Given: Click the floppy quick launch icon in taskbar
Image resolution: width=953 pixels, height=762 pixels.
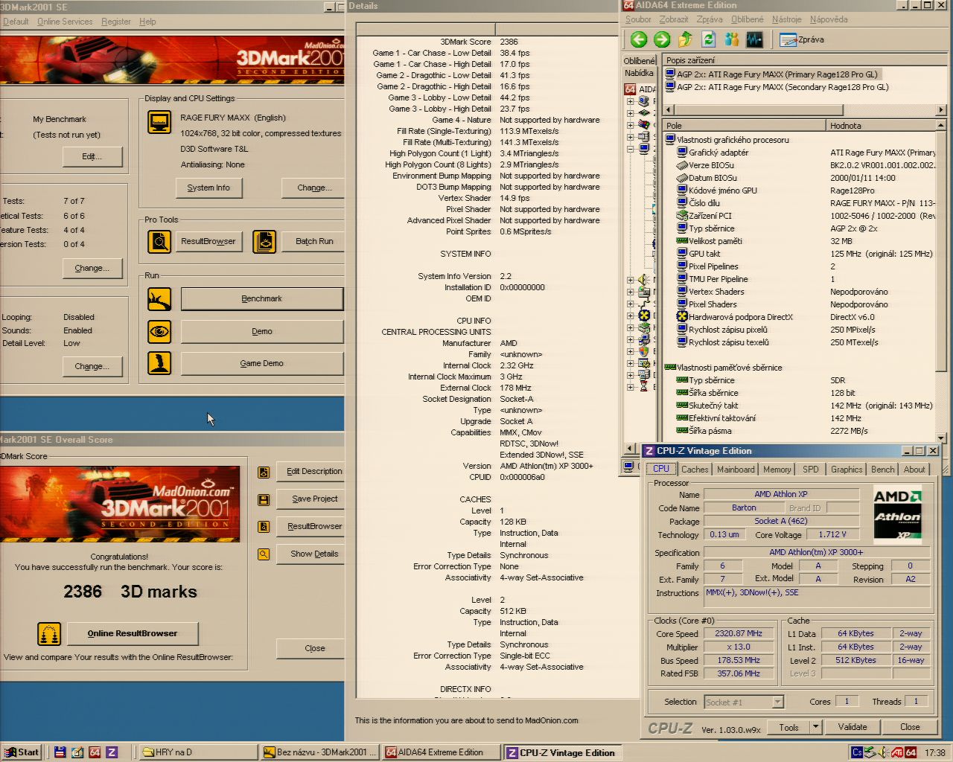Looking at the screenshot, I should tap(60, 752).
